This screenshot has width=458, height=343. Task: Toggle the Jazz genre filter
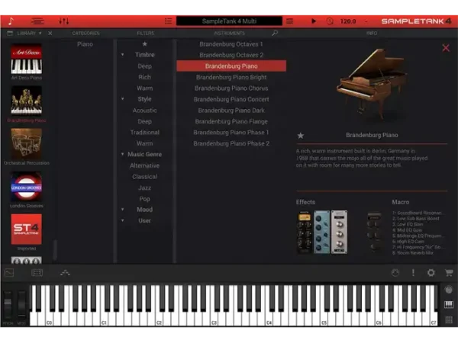pos(144,188)
